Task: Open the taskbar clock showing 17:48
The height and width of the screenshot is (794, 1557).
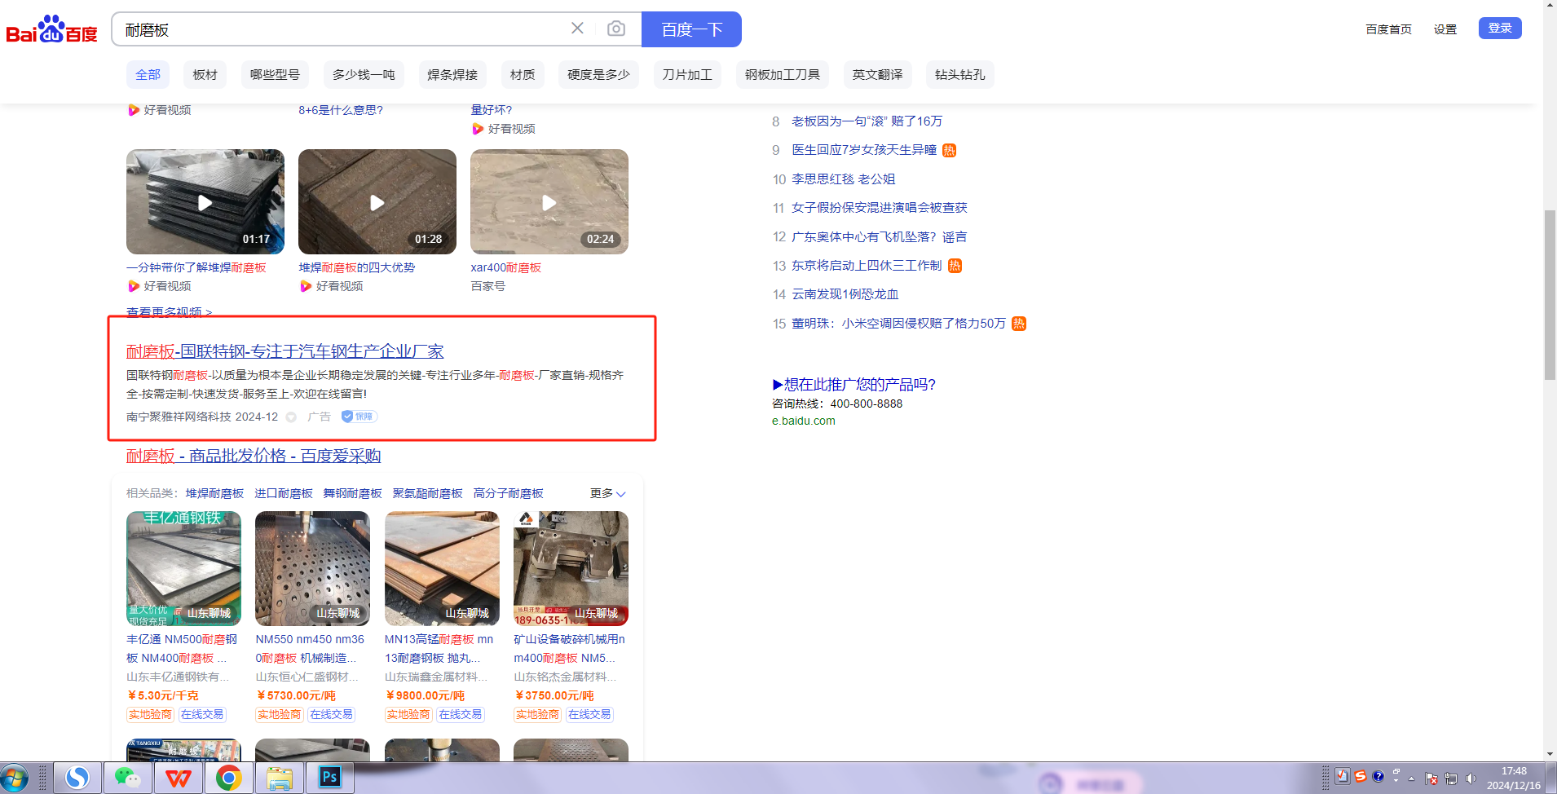Action: pyautogui.click(x=1514, y=778)
